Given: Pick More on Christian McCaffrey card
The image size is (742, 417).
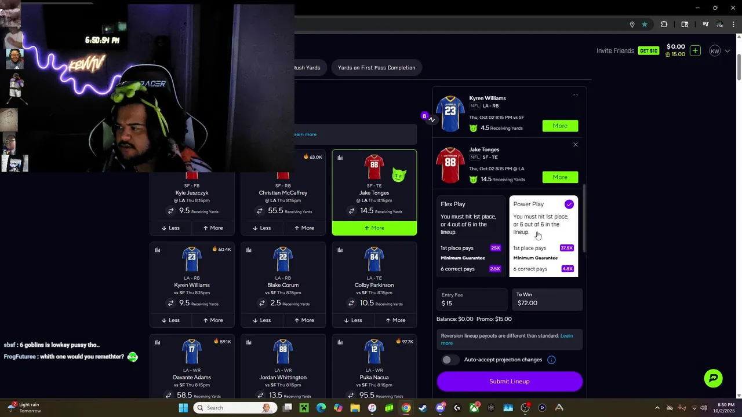Looking at the screenshot, I should pos(304,228).
